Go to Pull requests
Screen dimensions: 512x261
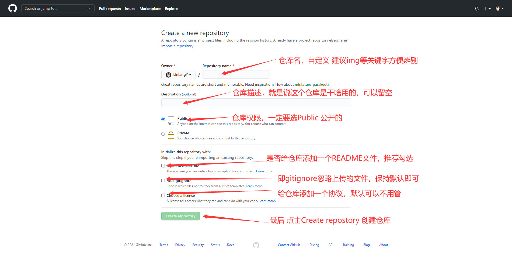pyautogui.click(x=110, y=9)
